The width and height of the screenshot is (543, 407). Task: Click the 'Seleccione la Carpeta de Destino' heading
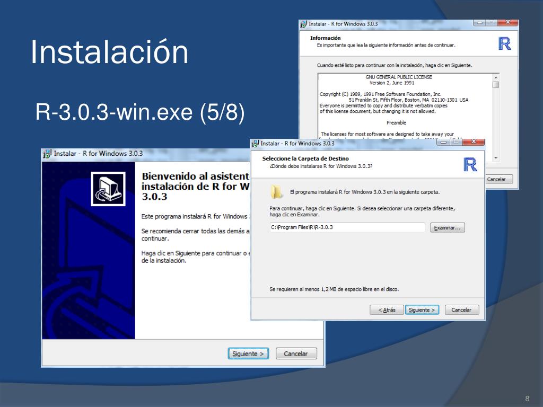click(305, 158)
